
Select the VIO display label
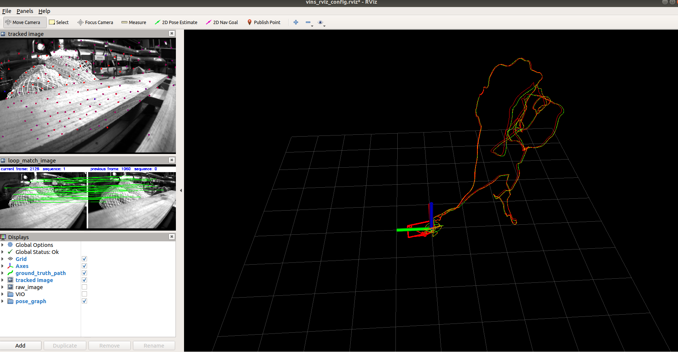(20, 294)
